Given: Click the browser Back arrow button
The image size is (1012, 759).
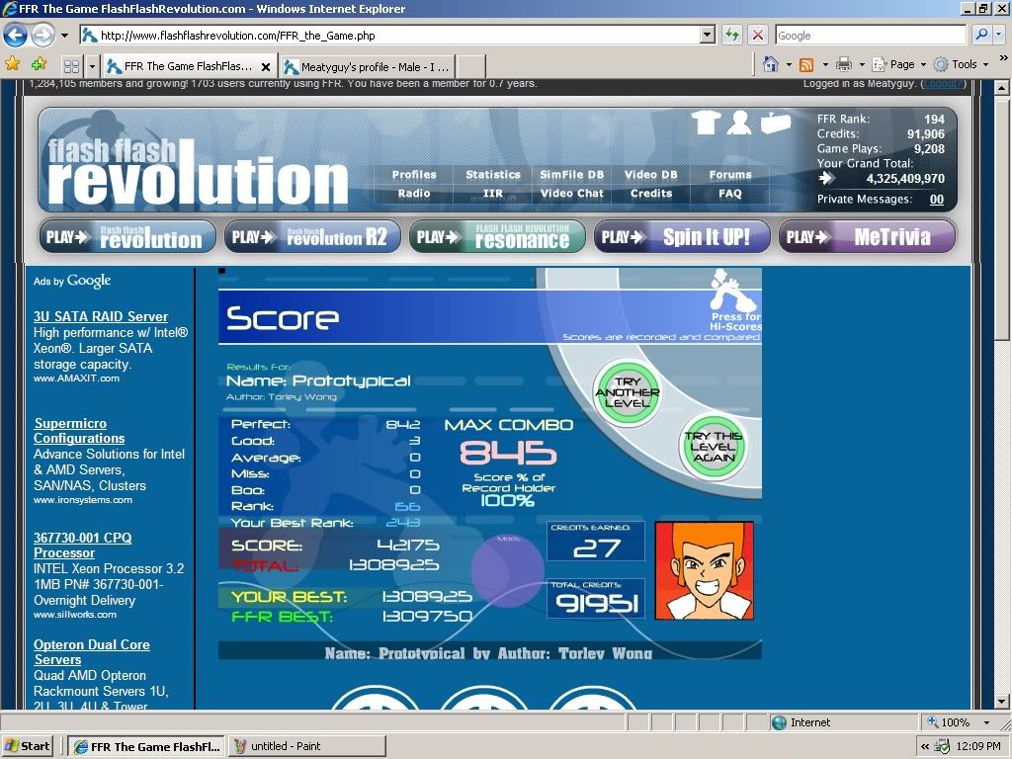Looking at the screenshot, I should click(x=15, y=36).
